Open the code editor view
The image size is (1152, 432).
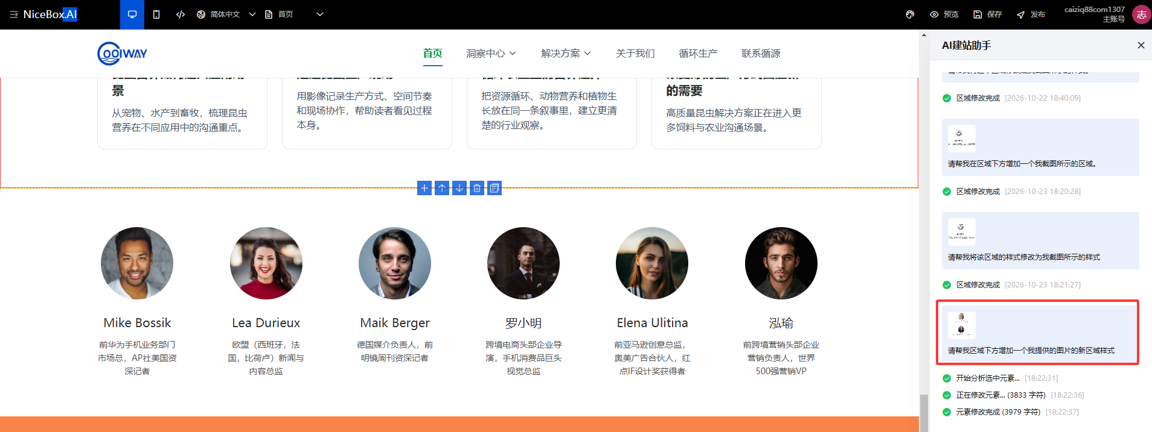pos(181,14)
